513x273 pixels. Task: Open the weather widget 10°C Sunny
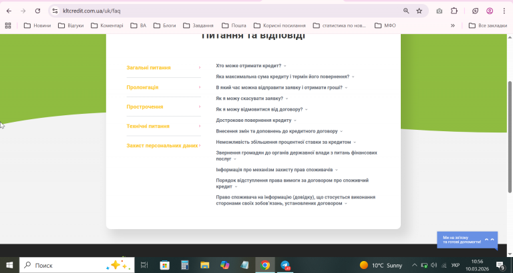[x=381, y=265]
